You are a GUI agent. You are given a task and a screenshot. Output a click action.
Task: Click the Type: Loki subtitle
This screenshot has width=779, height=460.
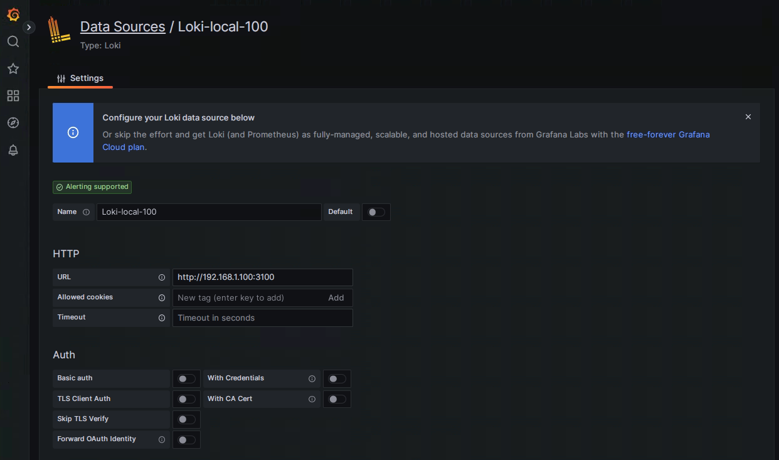pyautogui.click(x=100, y=46)
